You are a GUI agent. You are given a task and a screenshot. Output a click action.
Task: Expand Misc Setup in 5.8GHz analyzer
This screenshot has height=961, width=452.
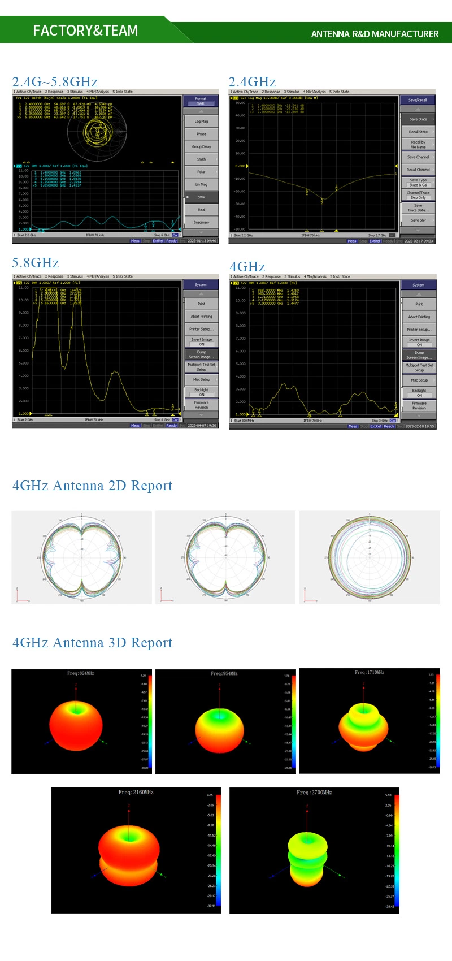click(x=201, y=379)
